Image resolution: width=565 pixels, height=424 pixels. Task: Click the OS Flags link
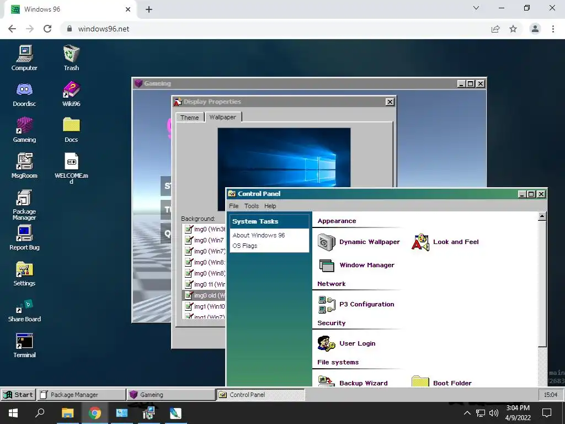(x=244, y=246)
